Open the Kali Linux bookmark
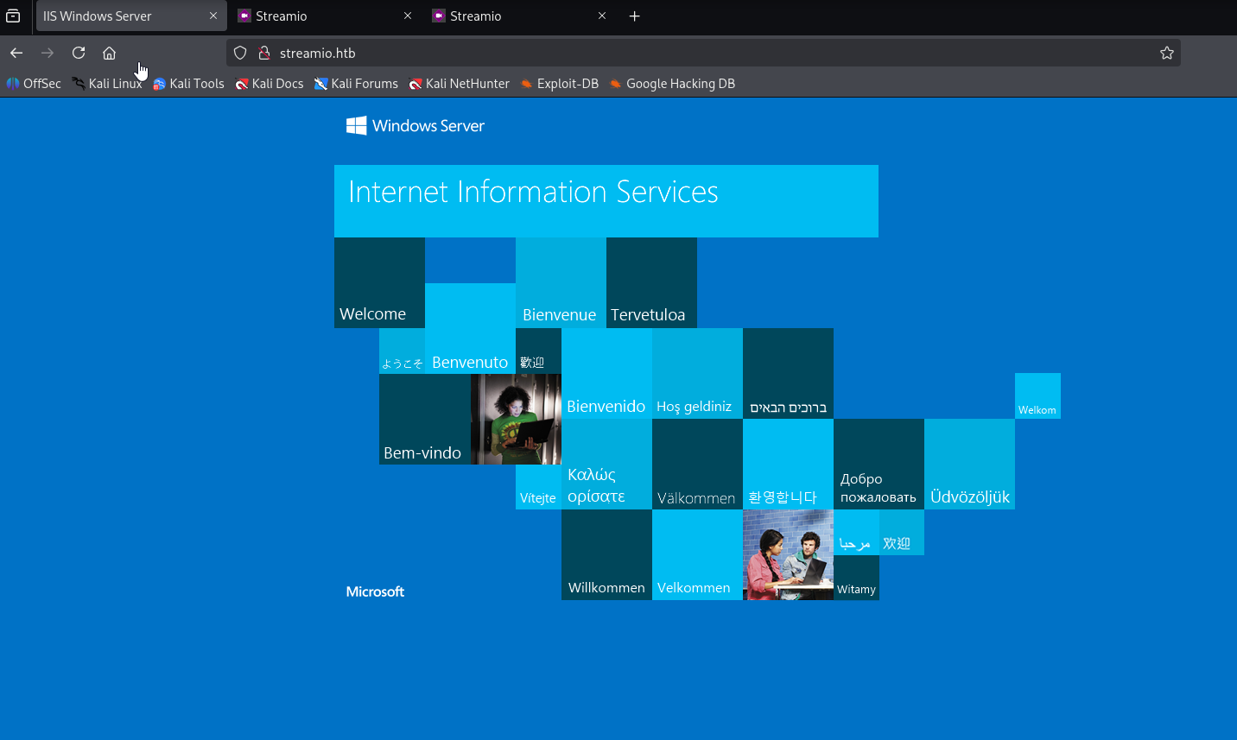Screen dimensions: 1237x740 [x=107, y=84]
